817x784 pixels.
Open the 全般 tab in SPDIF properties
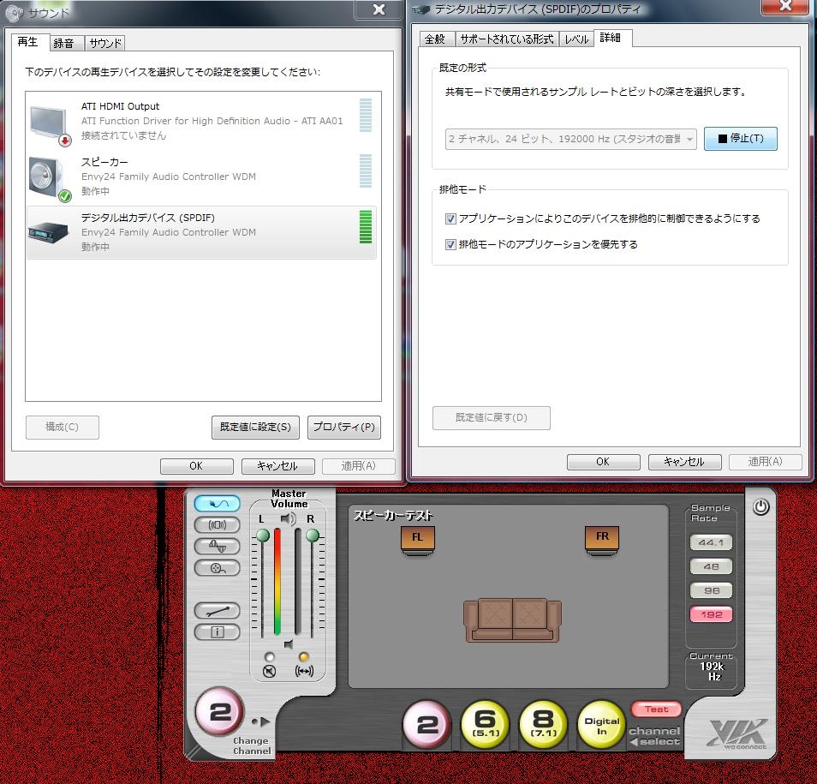(435, 39)
